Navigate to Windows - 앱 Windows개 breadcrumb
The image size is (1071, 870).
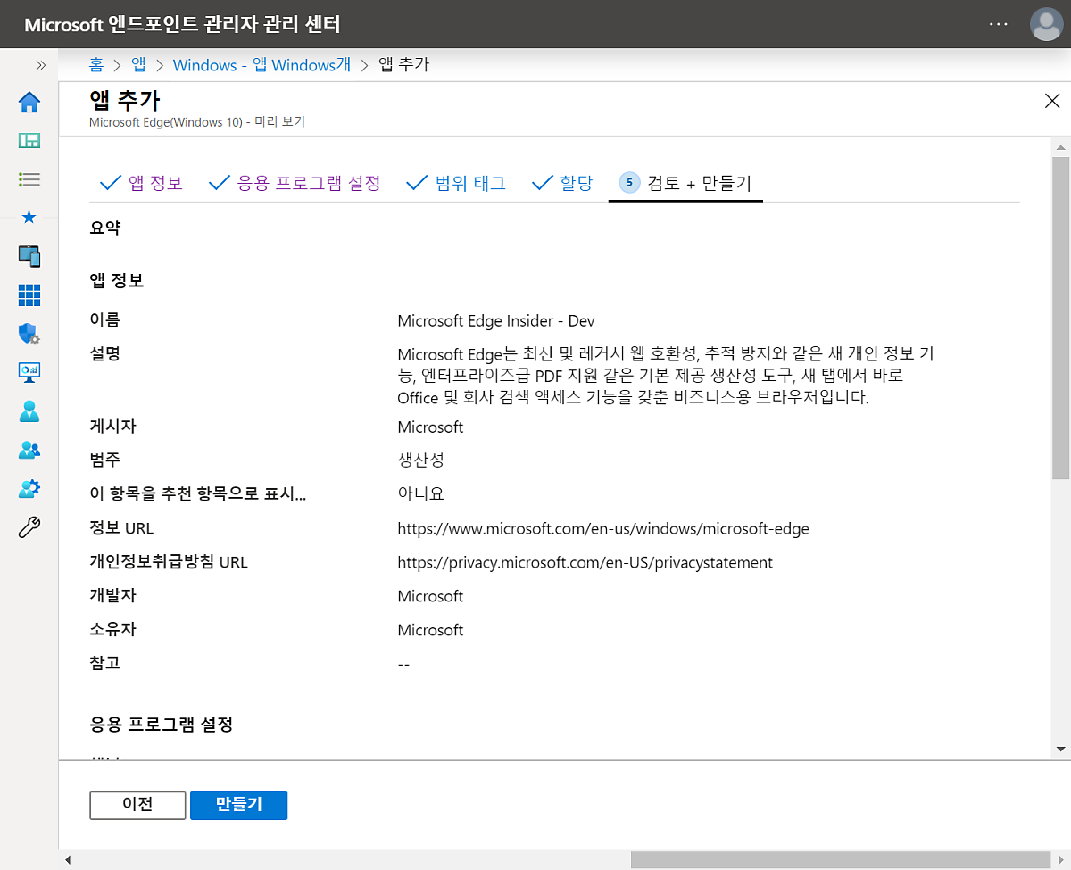coord(262,65)
